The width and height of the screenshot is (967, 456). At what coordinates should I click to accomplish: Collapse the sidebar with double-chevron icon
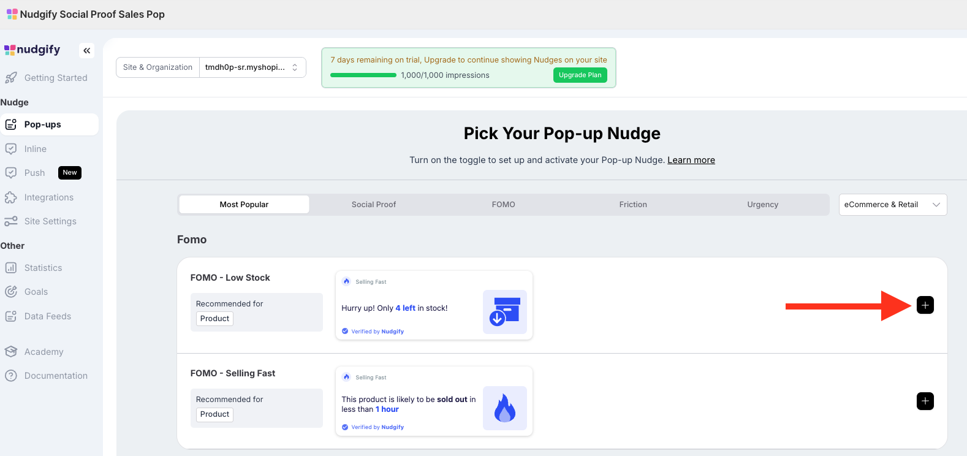(87, 50)
